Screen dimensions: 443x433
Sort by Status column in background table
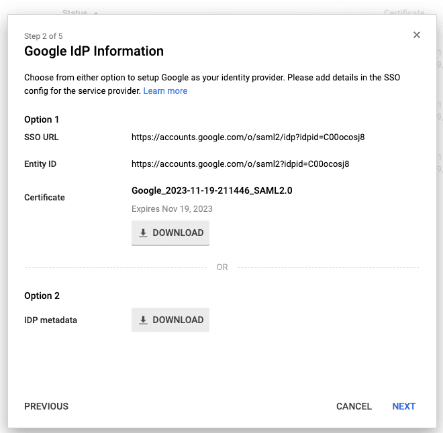[75, 13]
